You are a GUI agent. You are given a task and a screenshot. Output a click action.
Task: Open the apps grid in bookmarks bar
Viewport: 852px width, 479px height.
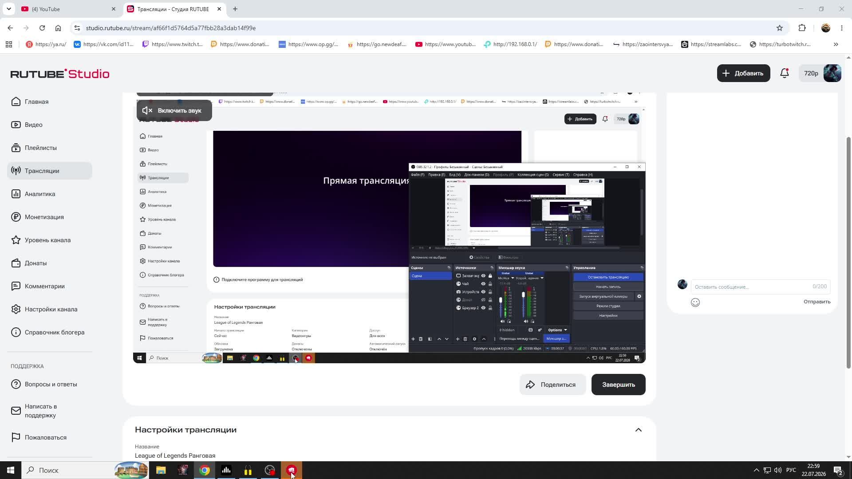9,44
